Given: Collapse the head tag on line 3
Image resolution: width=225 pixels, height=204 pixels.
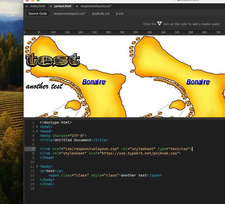Looking at the screenshot, I should [37, 131].
